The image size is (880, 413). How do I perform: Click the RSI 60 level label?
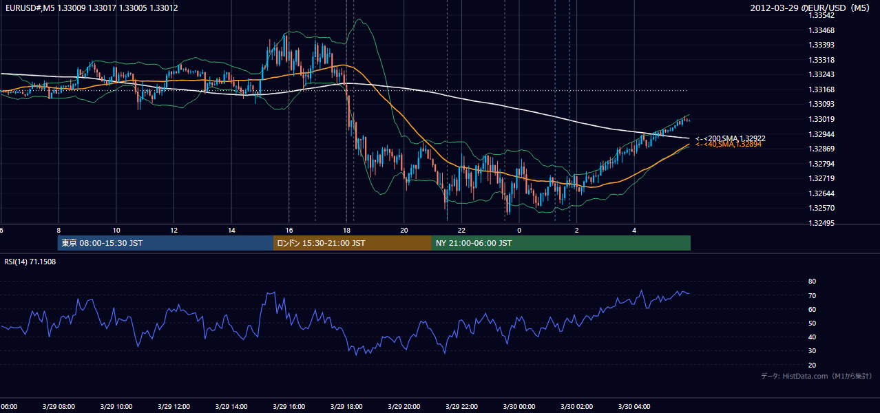[812, 309]
